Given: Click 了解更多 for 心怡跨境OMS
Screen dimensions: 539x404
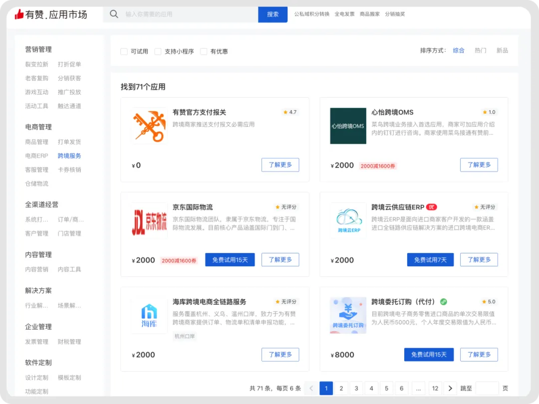Looking at the screenshot, I should pyautogui.click(x=479, y=165).
